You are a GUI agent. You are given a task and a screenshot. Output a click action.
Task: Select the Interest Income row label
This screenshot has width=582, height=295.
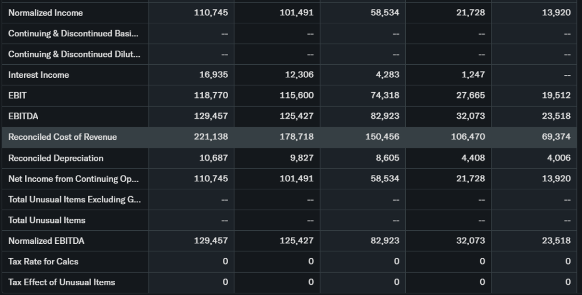[39, 75]
